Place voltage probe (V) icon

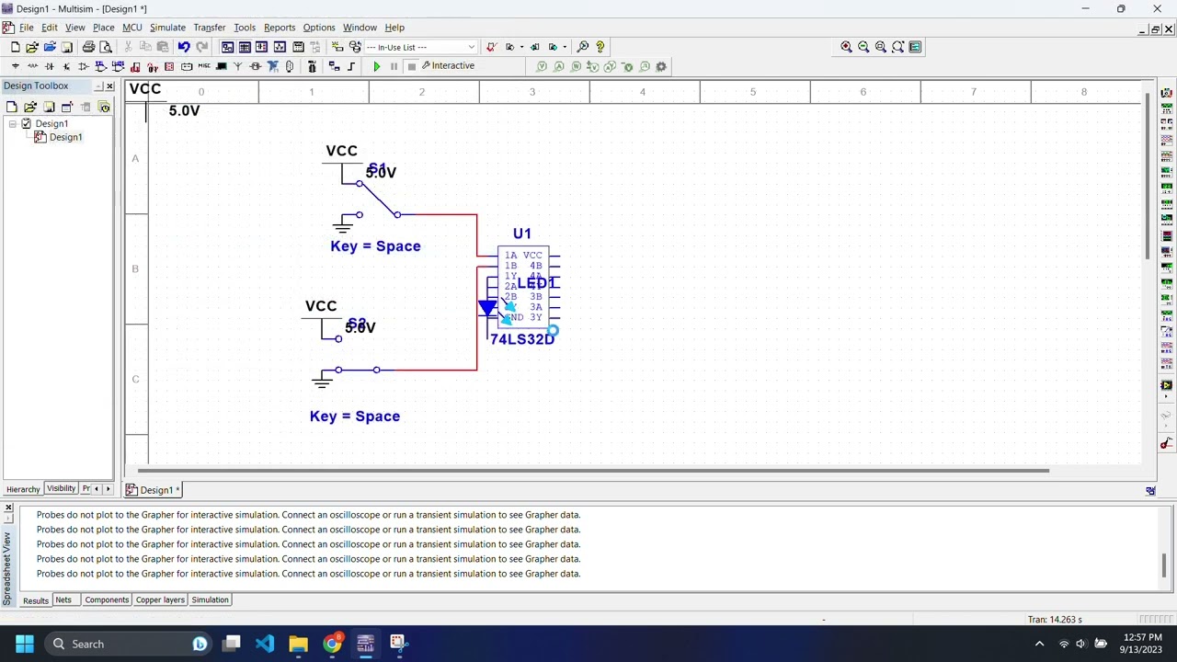tap(542, 66)
